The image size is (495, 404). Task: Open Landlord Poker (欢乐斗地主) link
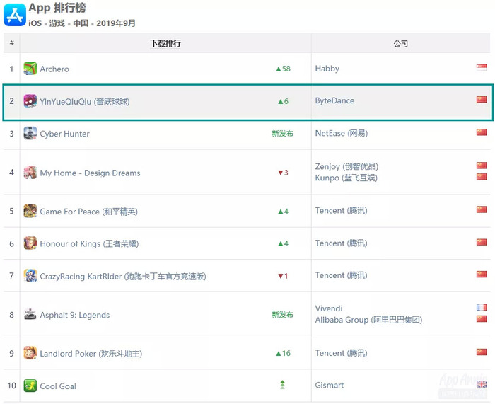[91, 354]
